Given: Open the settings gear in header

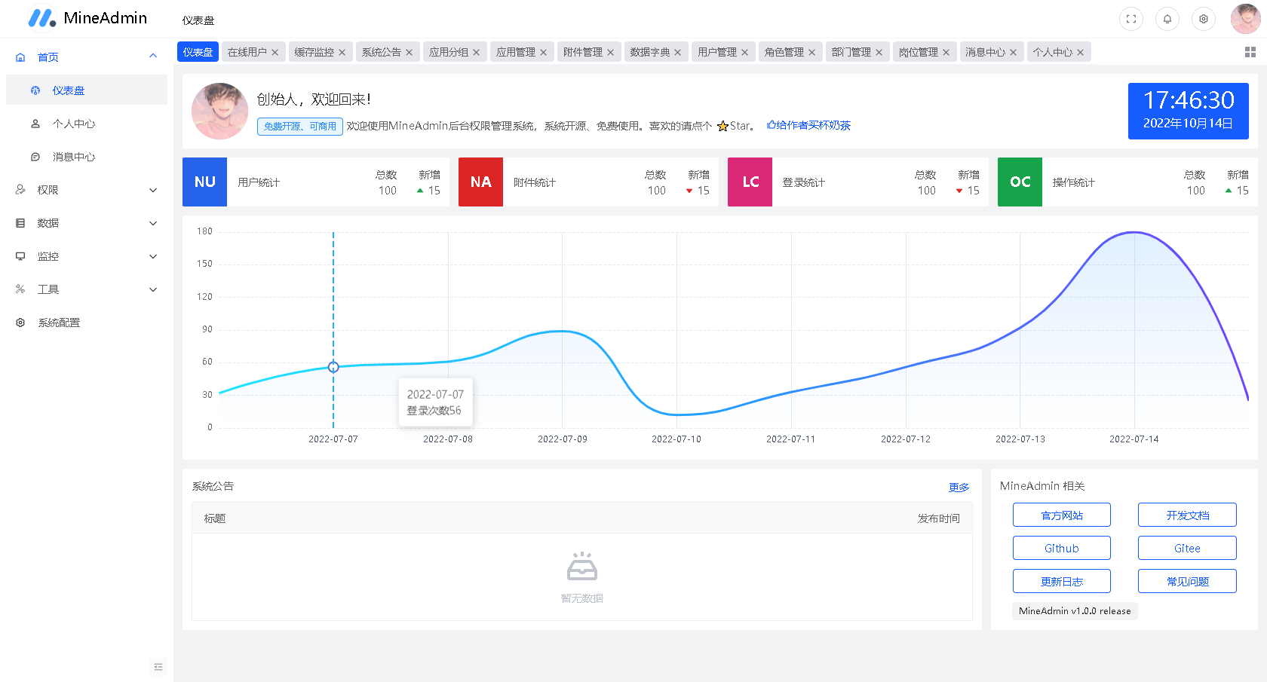Looking at the screenshot, I should [1204, 19].
